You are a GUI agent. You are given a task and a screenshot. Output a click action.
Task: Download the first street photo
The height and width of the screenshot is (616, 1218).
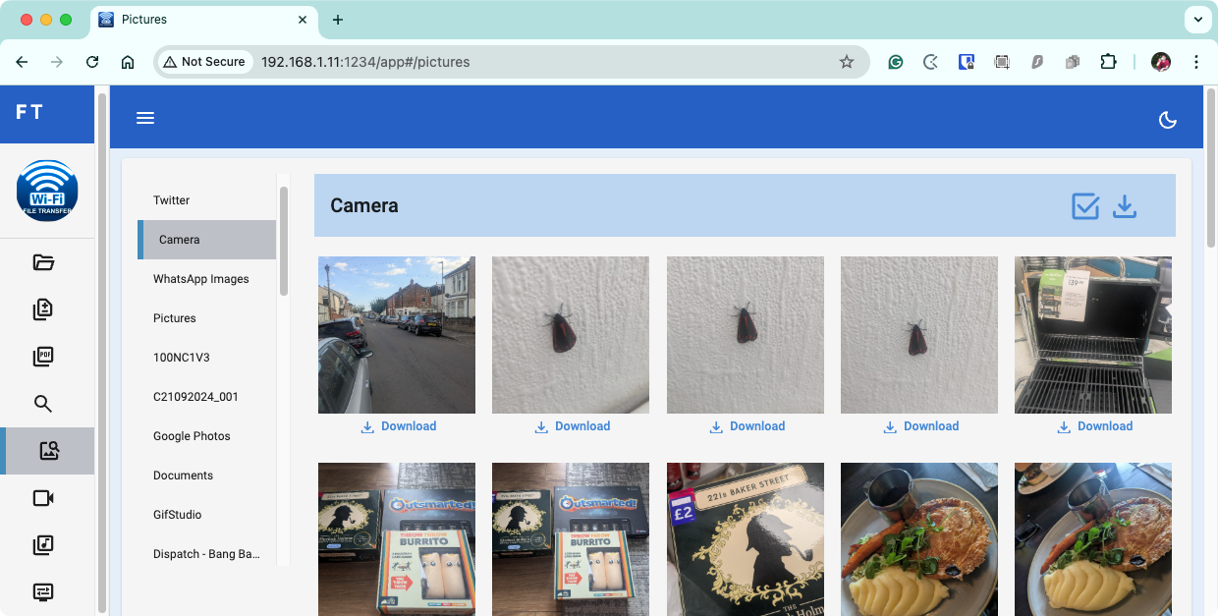397,425
